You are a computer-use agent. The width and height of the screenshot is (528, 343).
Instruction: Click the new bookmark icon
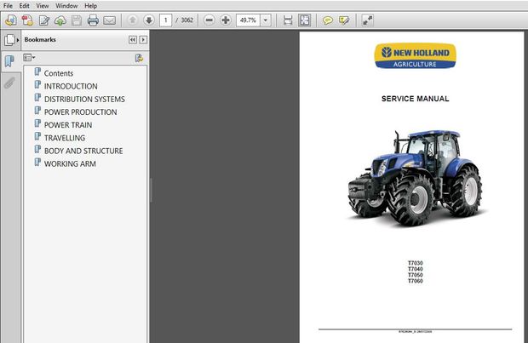(x=139, y=58)
